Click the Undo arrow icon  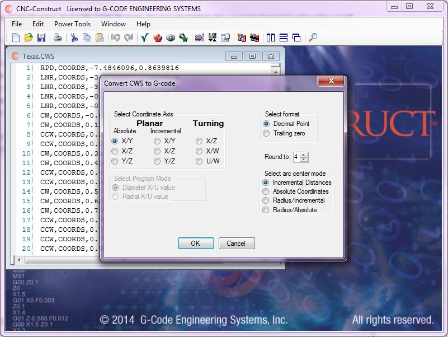(x=116, y=38)
